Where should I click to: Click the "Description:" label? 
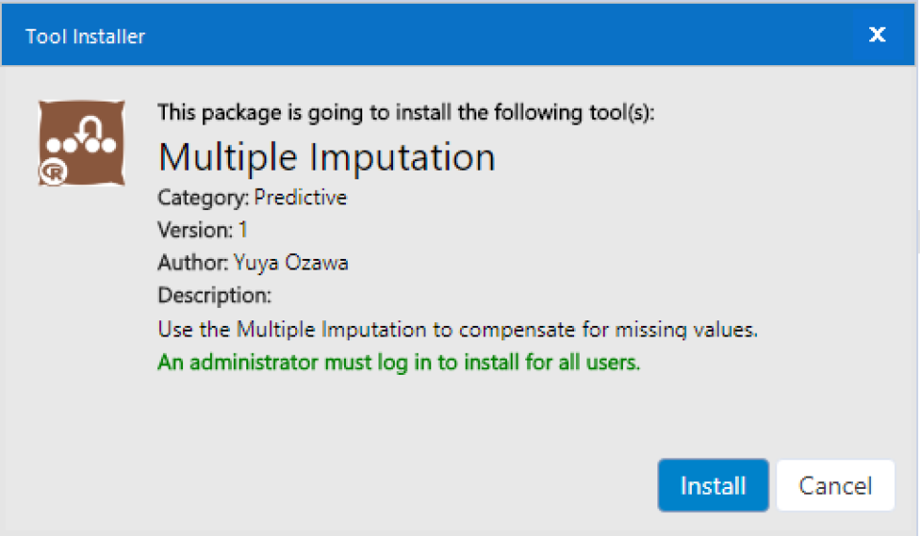(215, 294)
